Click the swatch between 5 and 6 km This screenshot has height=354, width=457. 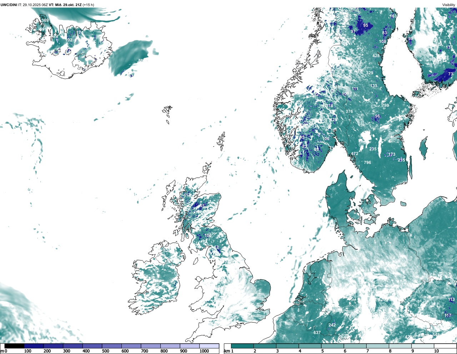click(332, 346)
